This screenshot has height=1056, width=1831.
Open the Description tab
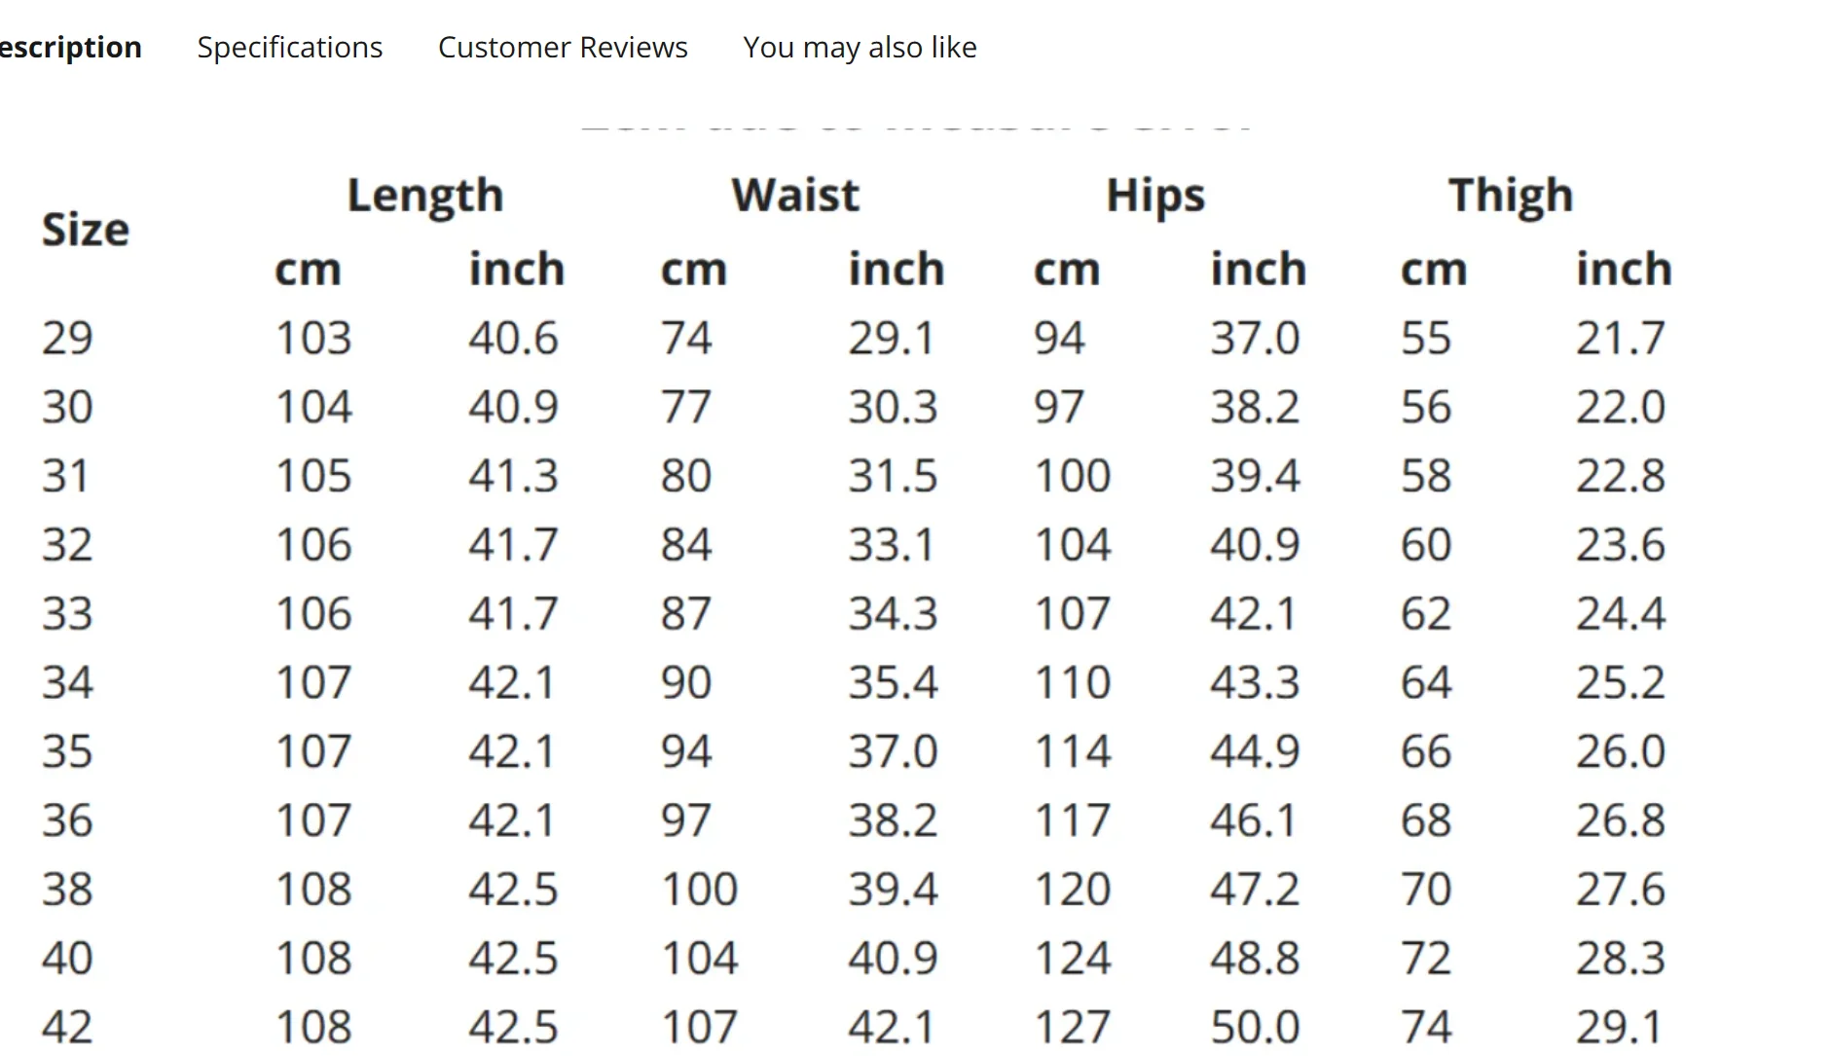70,47
